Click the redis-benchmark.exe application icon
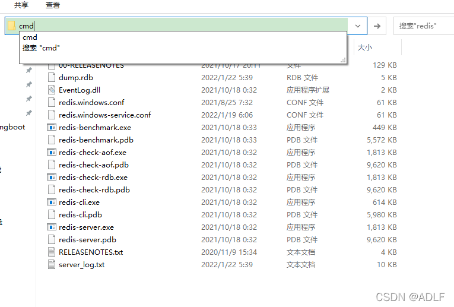 click(x=52, y=128)
